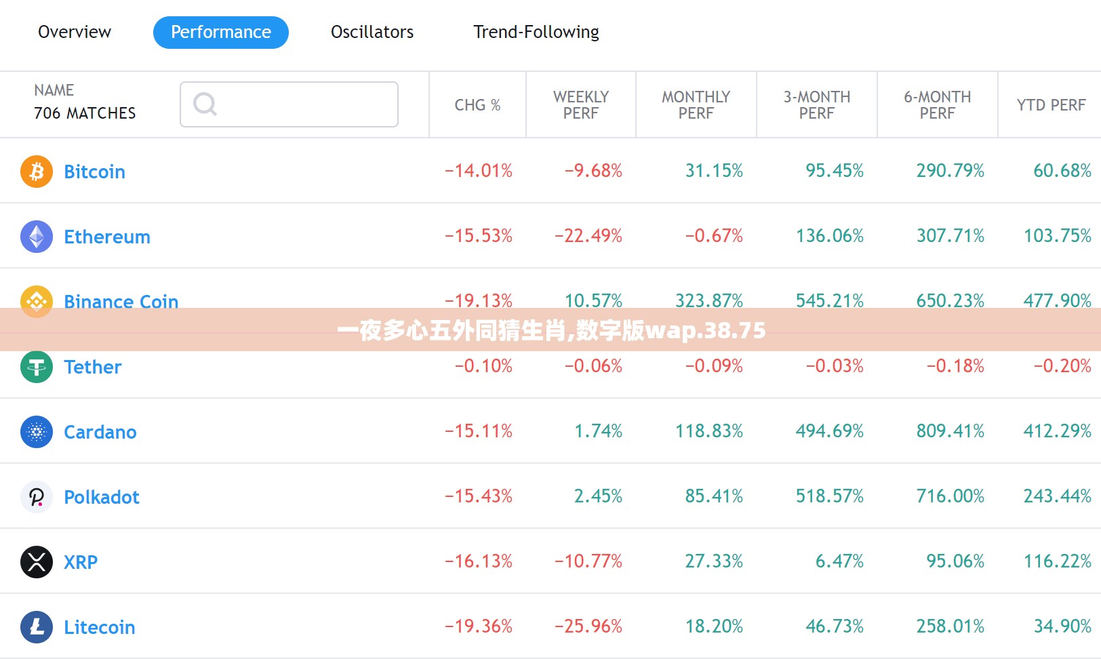This screenshot has height=659, width=1101.
Task: Open the Trend-Following tab
Action: [x=536, y=32]
